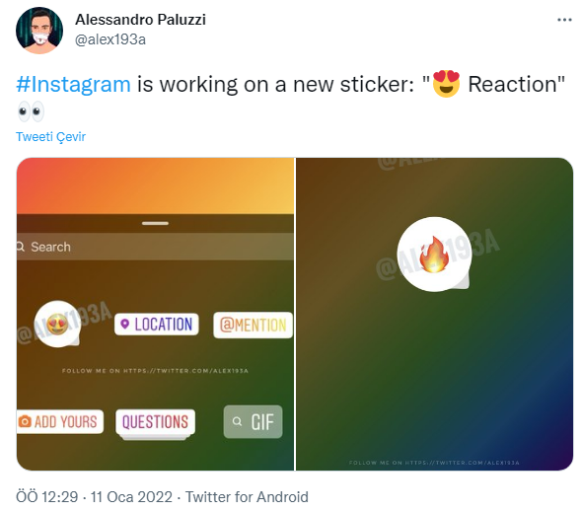The height and width of the screenshot is (512, 581).
Task: Click the search magnifier icon
Action: (x=21, y=247)
